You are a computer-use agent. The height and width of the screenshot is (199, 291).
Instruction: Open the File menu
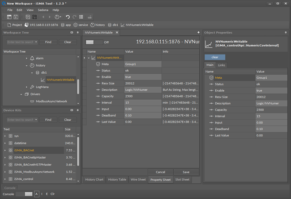click(x=10, y=10)
